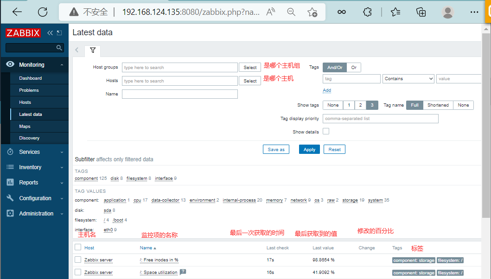Check the first Zabbix server row checkbox
Image resolution: width=491 pixels, height=279 pixels.
pyautogui.click(x=78, y=260)
